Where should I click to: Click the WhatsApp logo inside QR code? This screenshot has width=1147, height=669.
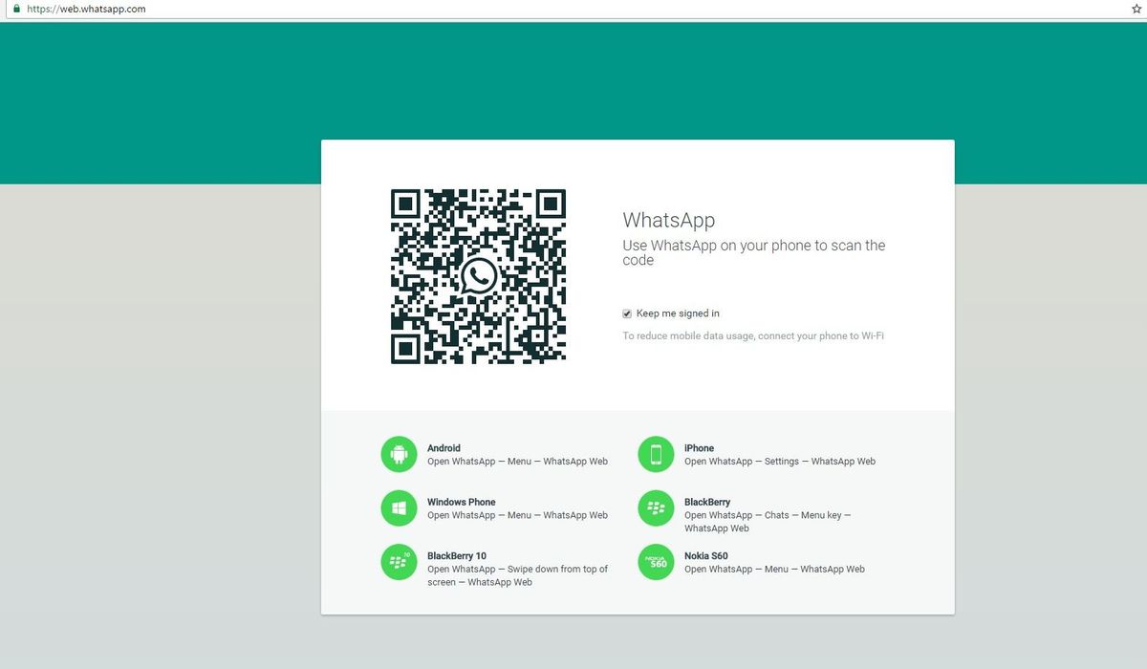coord(479,276)
